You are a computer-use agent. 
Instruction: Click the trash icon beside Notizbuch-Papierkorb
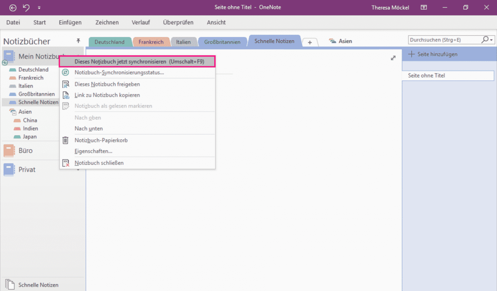pyautogui.click(x=65, y=140)
